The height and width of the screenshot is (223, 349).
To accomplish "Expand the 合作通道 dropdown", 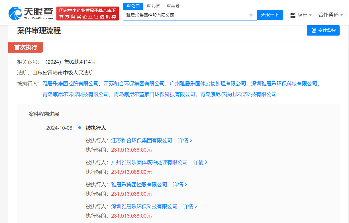I will click(330, 15).
